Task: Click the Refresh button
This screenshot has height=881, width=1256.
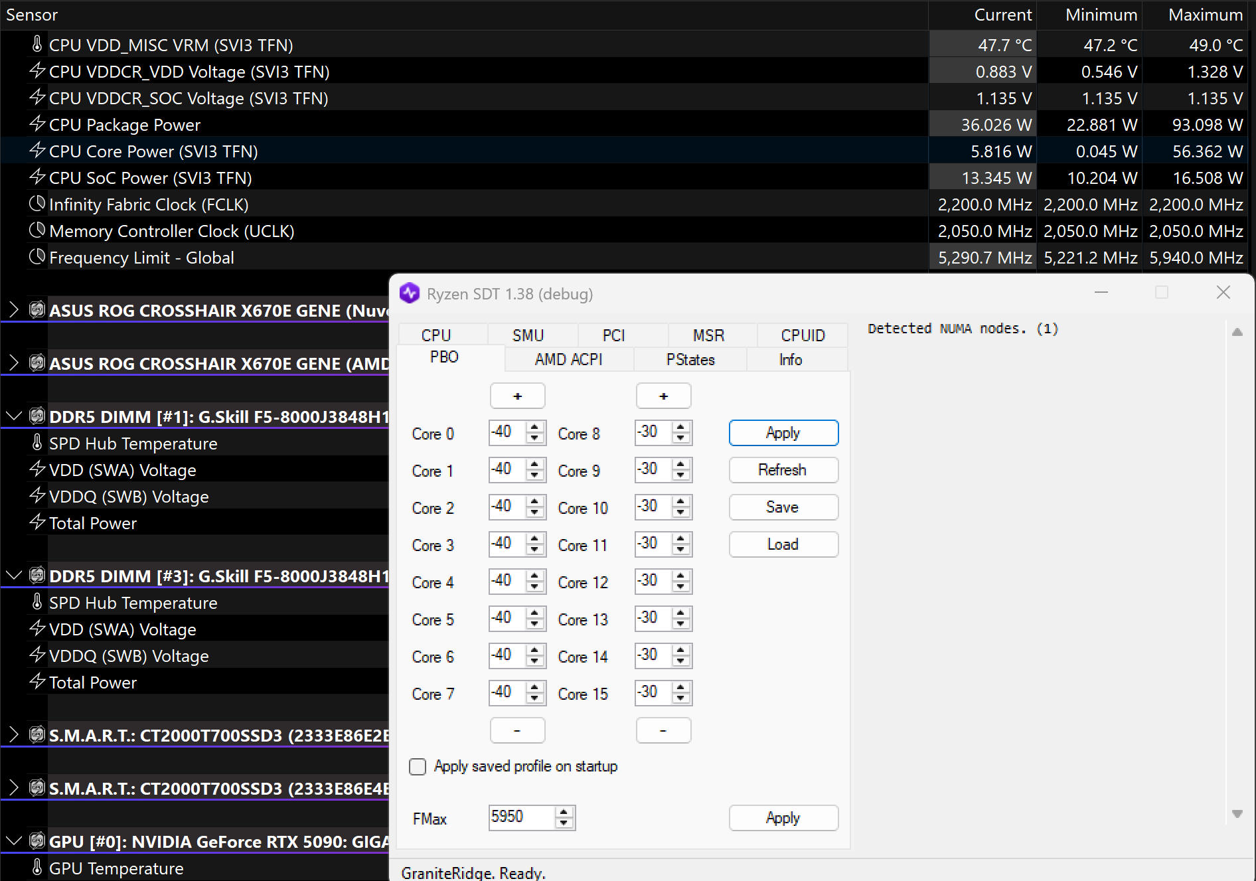Action: pos(783,470)
